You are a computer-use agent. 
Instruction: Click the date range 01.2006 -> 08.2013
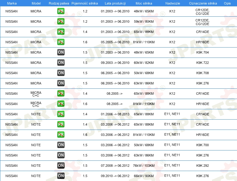point(115,114)
